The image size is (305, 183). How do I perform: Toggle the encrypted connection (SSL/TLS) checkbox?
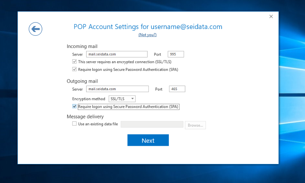coord(74,62)
